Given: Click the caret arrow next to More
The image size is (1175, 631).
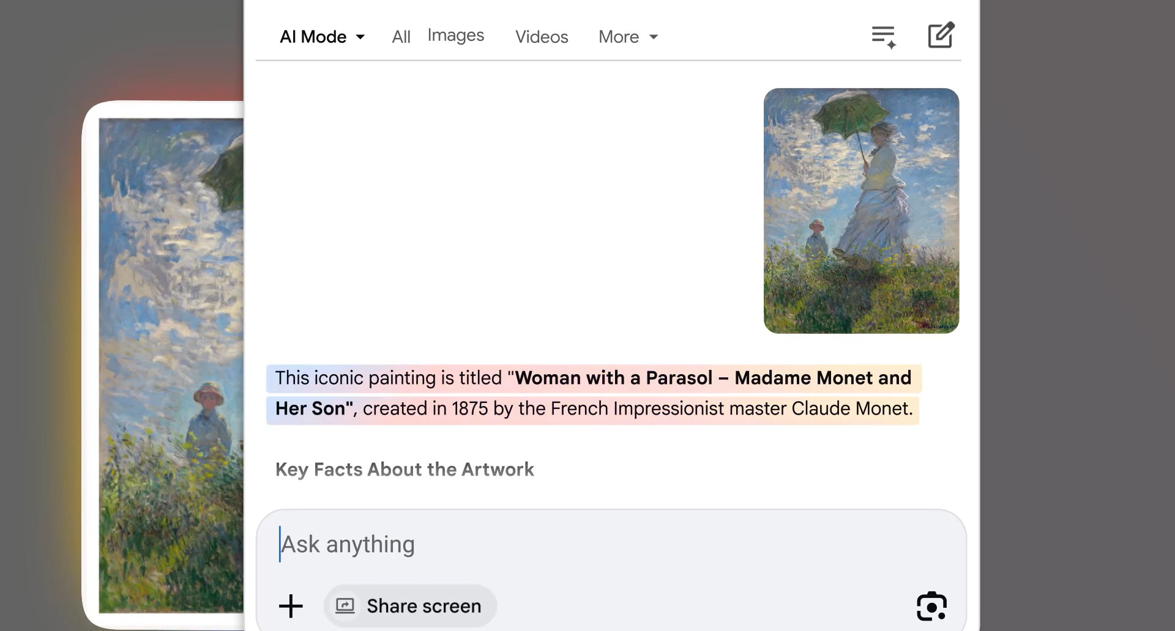Looking at the screenshot, I should point(654,37).
